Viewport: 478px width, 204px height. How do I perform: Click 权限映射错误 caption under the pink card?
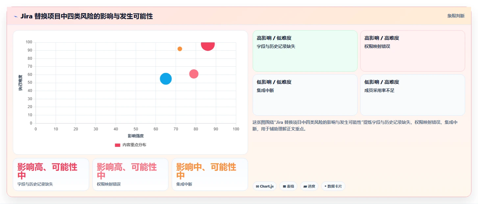109,184
